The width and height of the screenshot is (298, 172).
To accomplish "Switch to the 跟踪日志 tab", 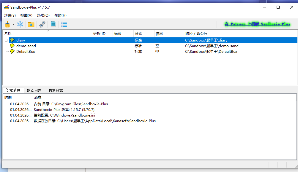I will click(34, 90).
